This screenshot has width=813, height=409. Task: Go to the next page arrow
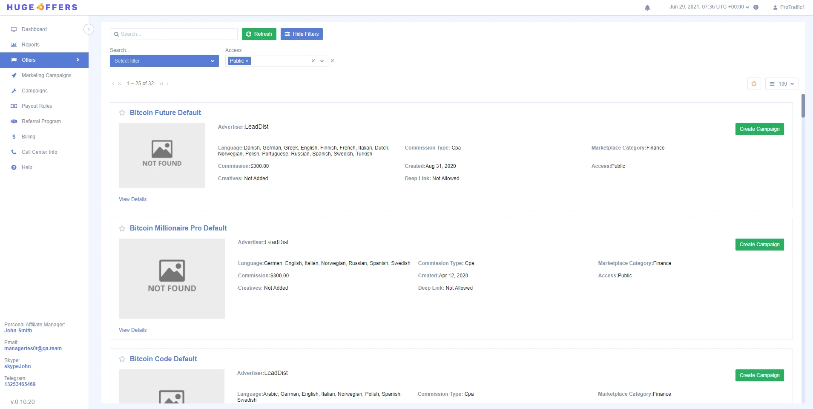[168, 84]
